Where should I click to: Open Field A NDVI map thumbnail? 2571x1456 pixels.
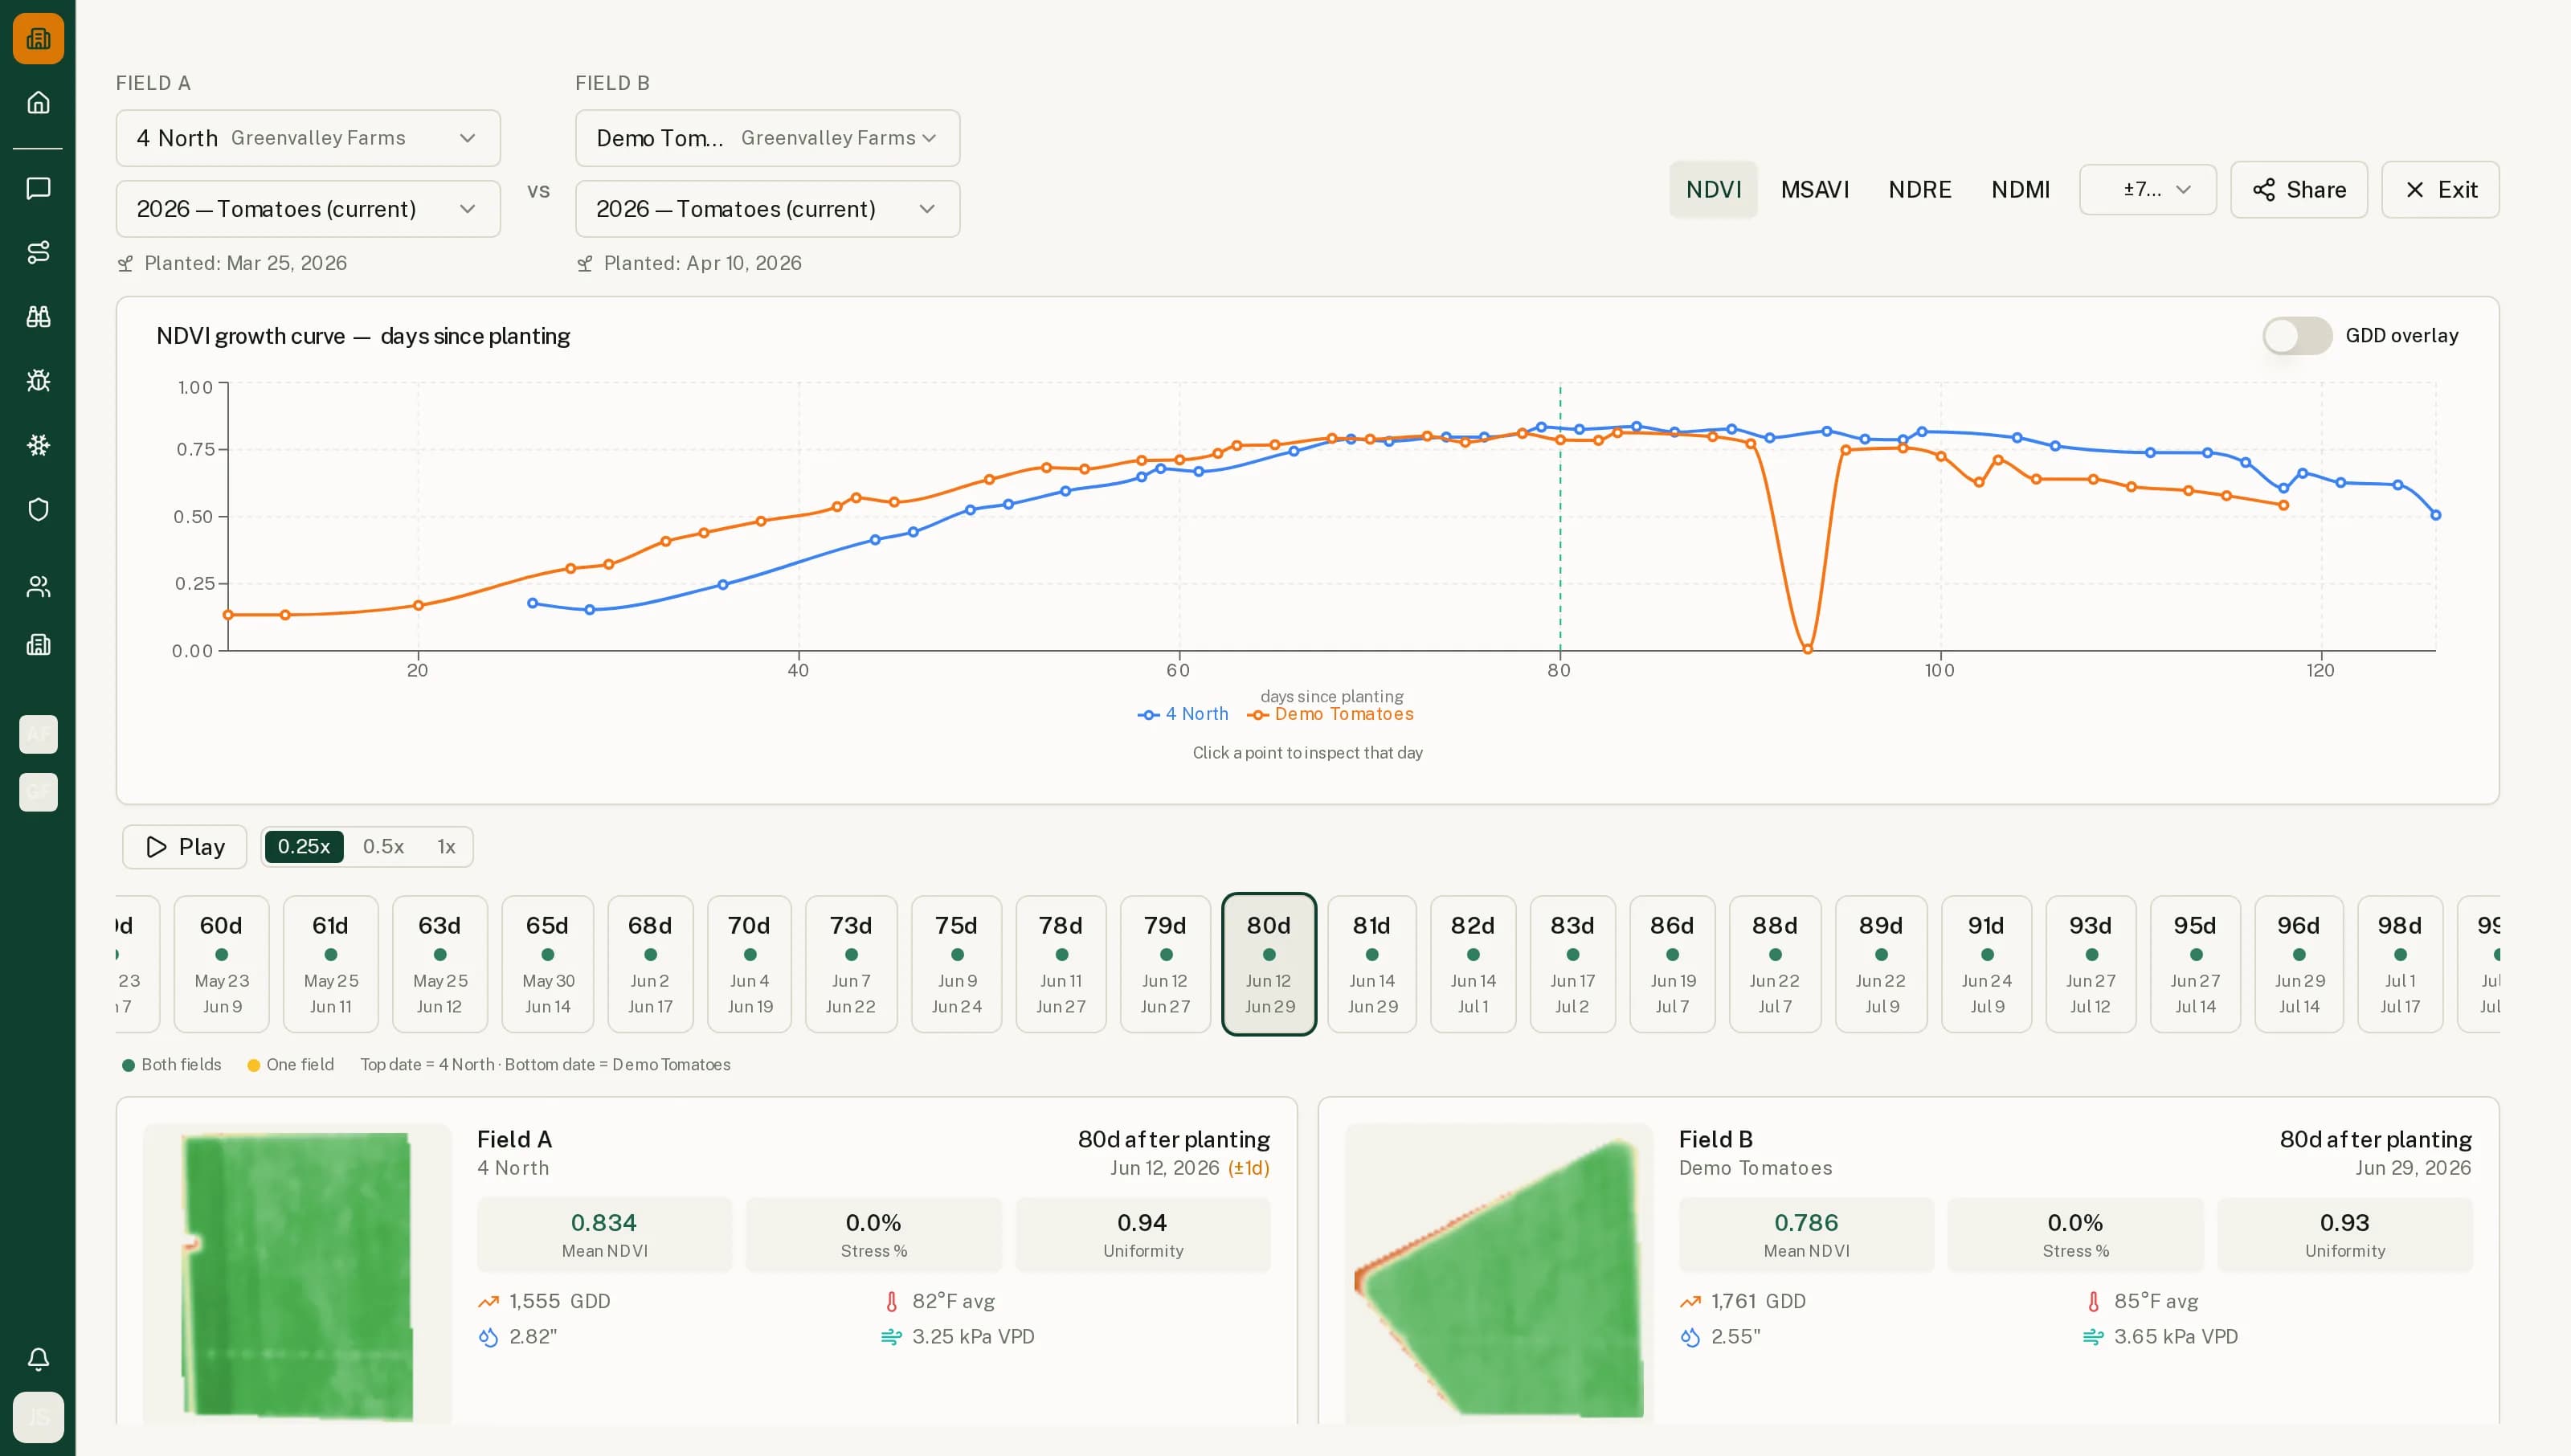(x=297, y=1274)
